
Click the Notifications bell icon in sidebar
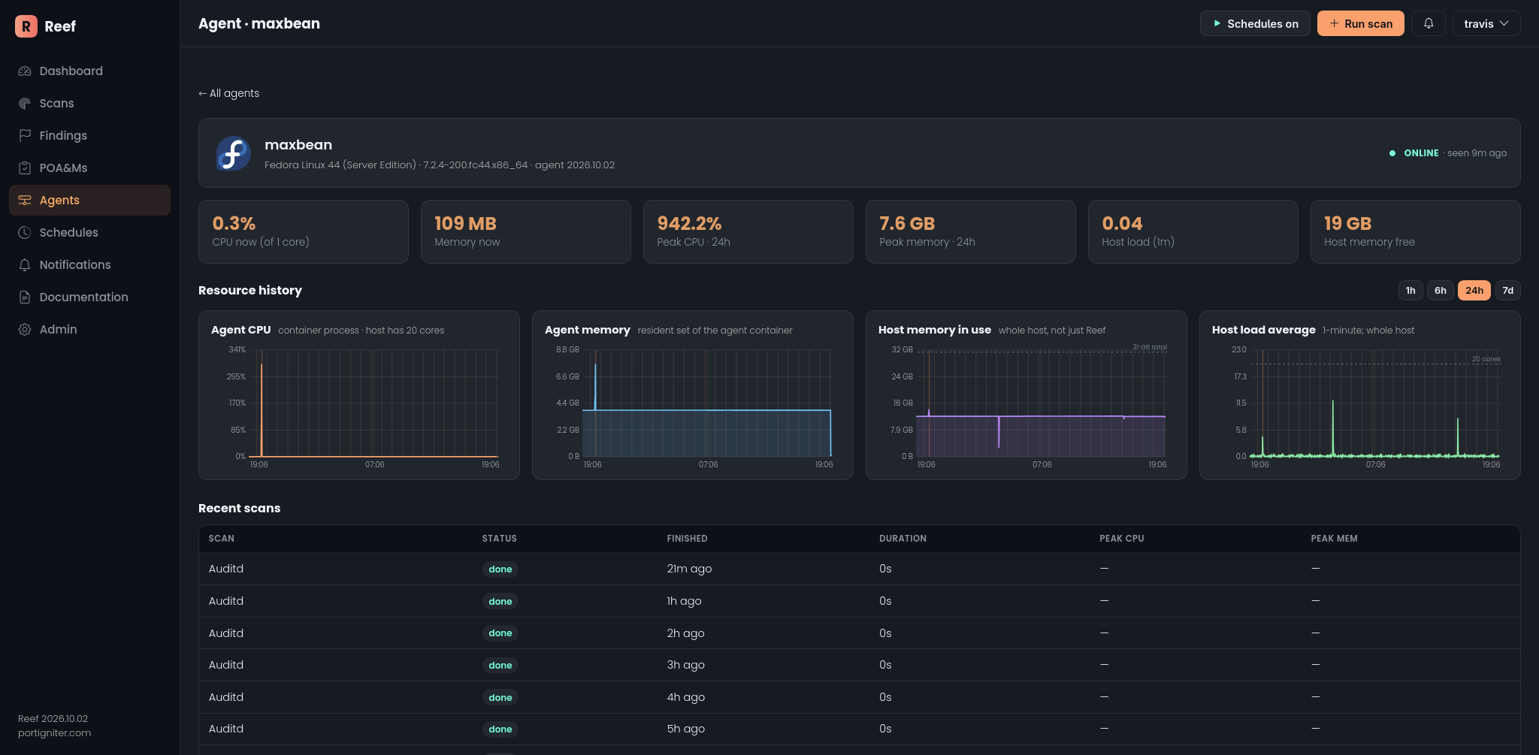[25, 265]
